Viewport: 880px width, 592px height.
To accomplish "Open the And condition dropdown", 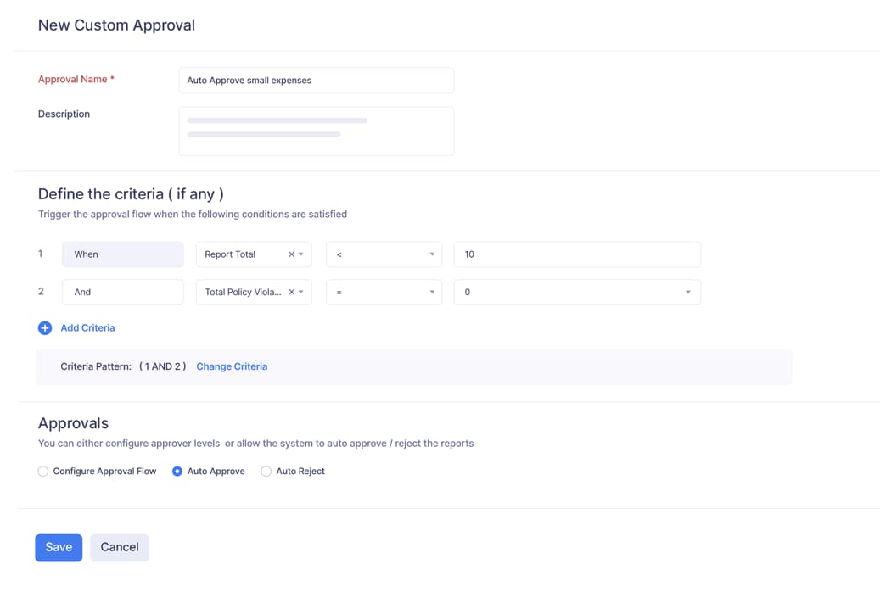I will [122, 292].
